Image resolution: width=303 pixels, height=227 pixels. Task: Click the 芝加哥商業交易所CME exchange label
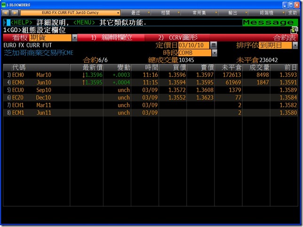39,53
